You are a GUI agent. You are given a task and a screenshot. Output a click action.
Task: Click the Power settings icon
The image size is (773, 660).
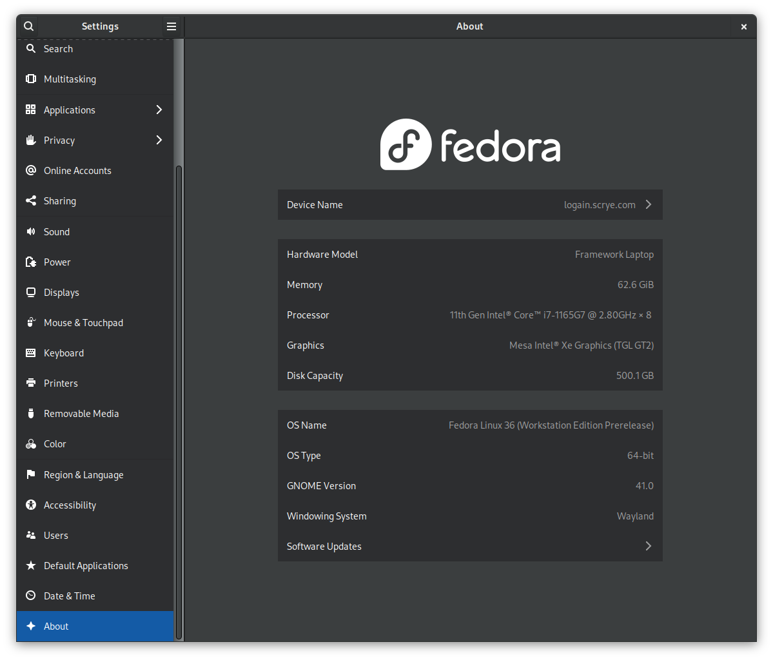pyautogui.click(x=30, y=262)
